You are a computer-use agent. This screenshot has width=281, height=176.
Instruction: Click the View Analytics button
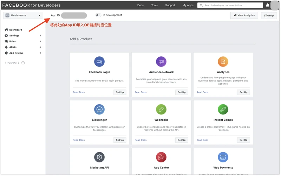pyautogui.click(x=244, y=15)
